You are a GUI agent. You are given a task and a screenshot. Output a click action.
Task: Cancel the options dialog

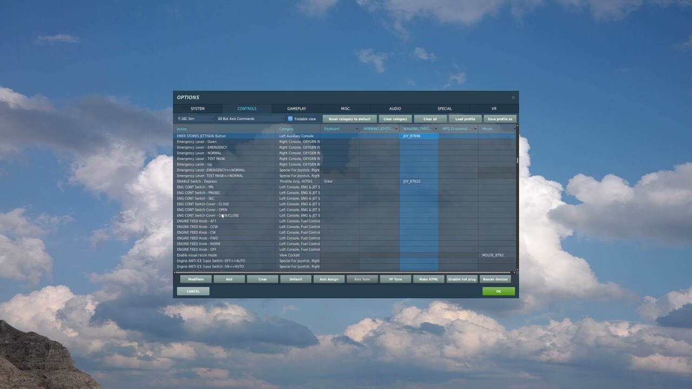click(193, 291)
